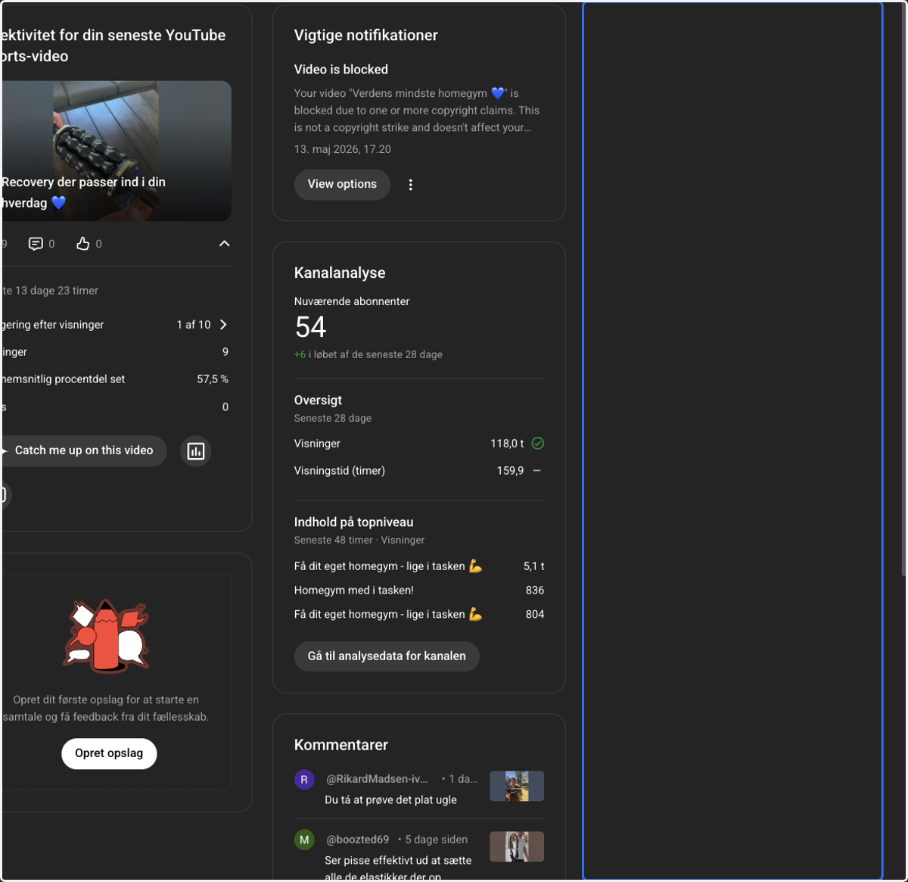The height and width of the screenshot is (882, 908).
Task: Open Homegym med i tasken! video
Action: coord(419,591)
